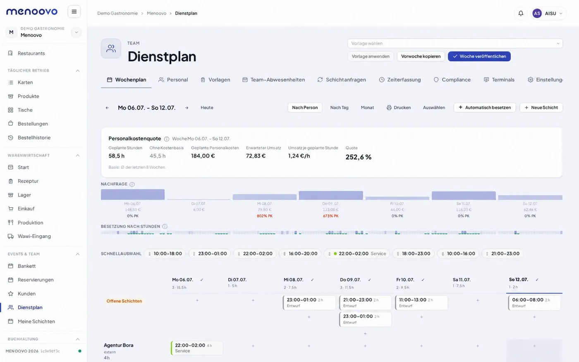
Task: Open the notifications bell
Action: click(x=521, y=13)
